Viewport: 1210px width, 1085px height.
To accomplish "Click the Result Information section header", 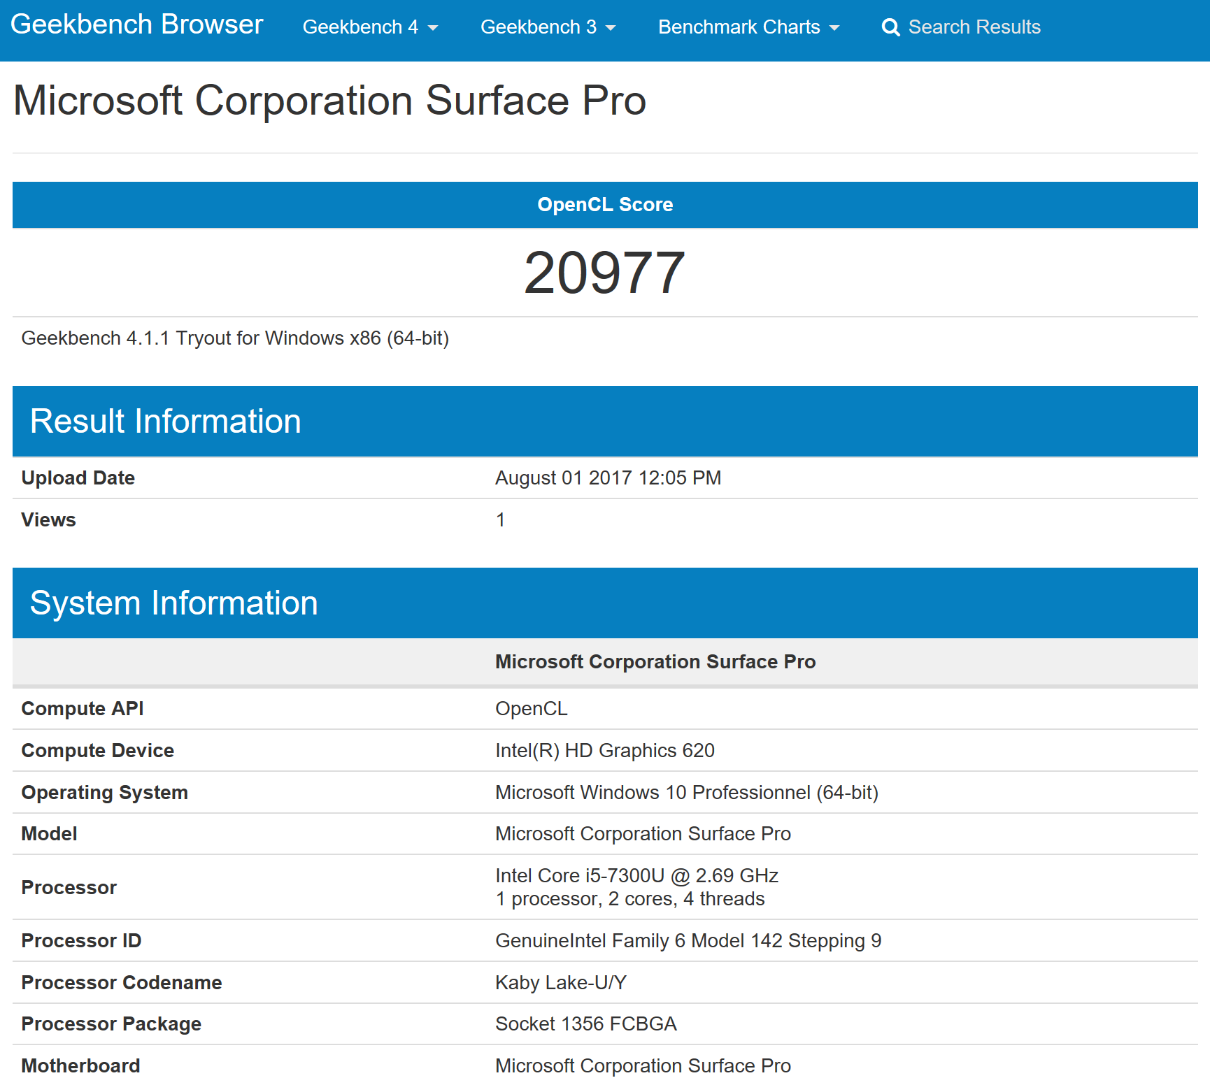I will (x=605, y=422).
